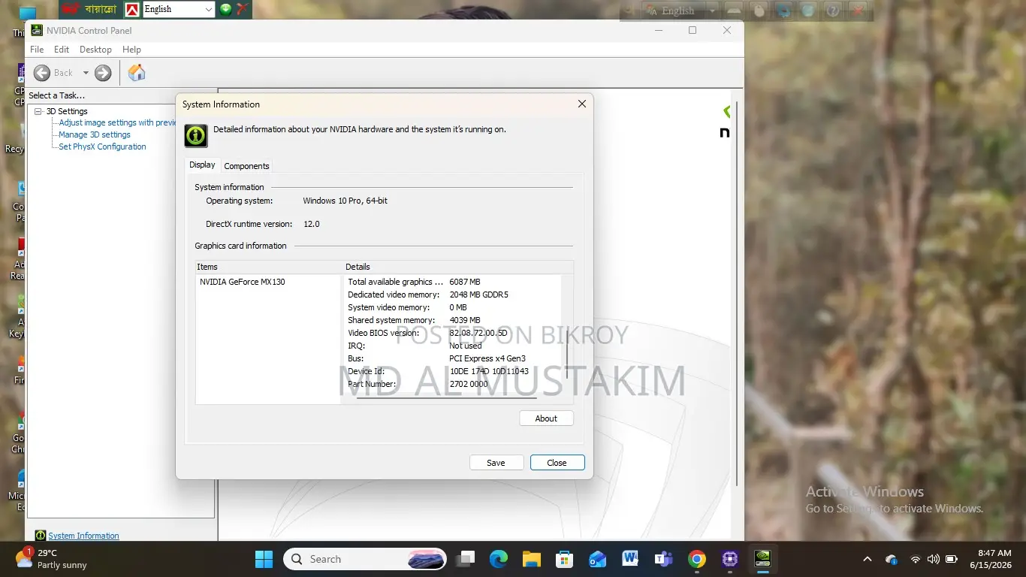Click the NVIDIA Control Panel taskbar icon
The image size is (1026, 577).
[763, 559]
